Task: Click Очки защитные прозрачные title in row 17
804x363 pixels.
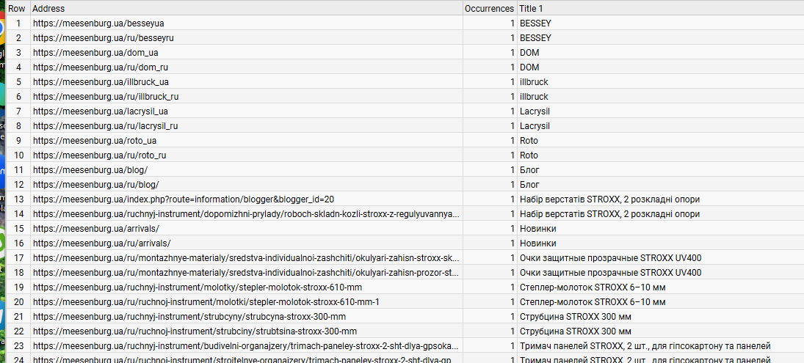Action: click(610, 257)
